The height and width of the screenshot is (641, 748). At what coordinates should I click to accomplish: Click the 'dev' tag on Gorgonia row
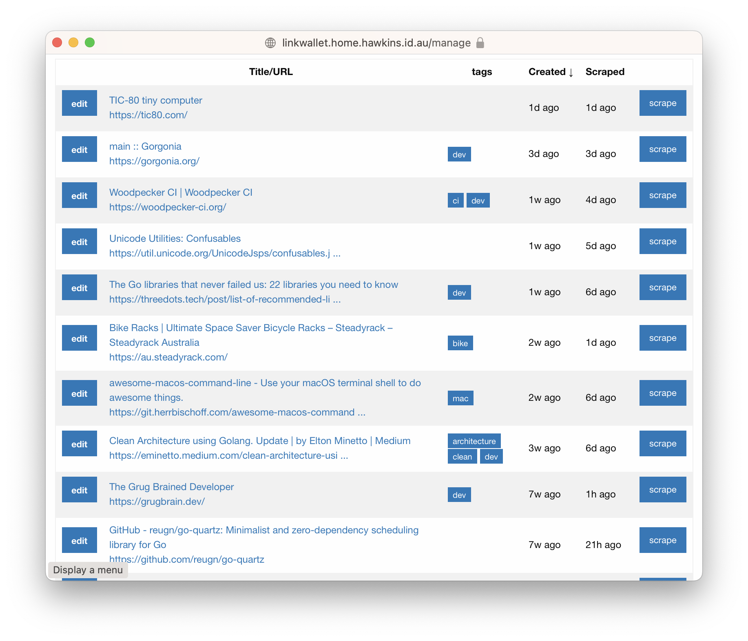coord(459,155)
